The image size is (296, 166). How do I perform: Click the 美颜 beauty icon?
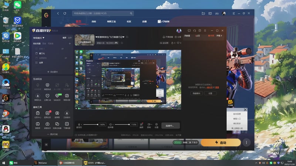pyautogui.click(x=141, y=124)
